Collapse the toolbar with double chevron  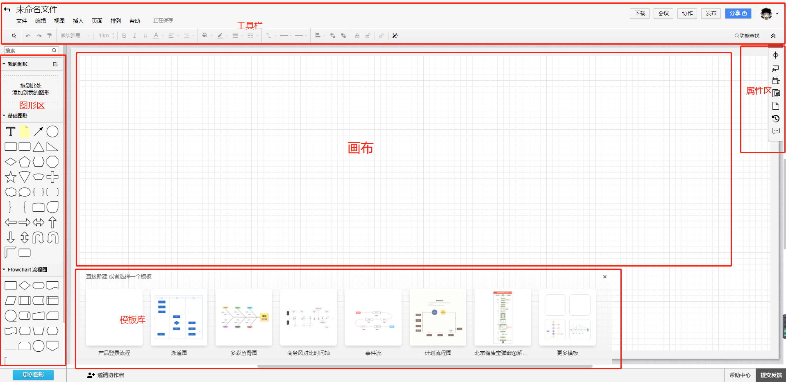pos(773,36)
